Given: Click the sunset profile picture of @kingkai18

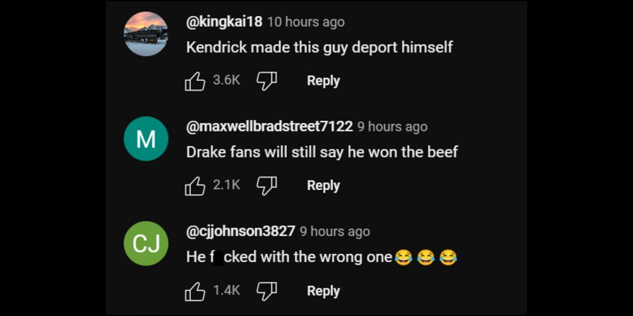Looking at the screenshot, I should [x=146, y=34].
